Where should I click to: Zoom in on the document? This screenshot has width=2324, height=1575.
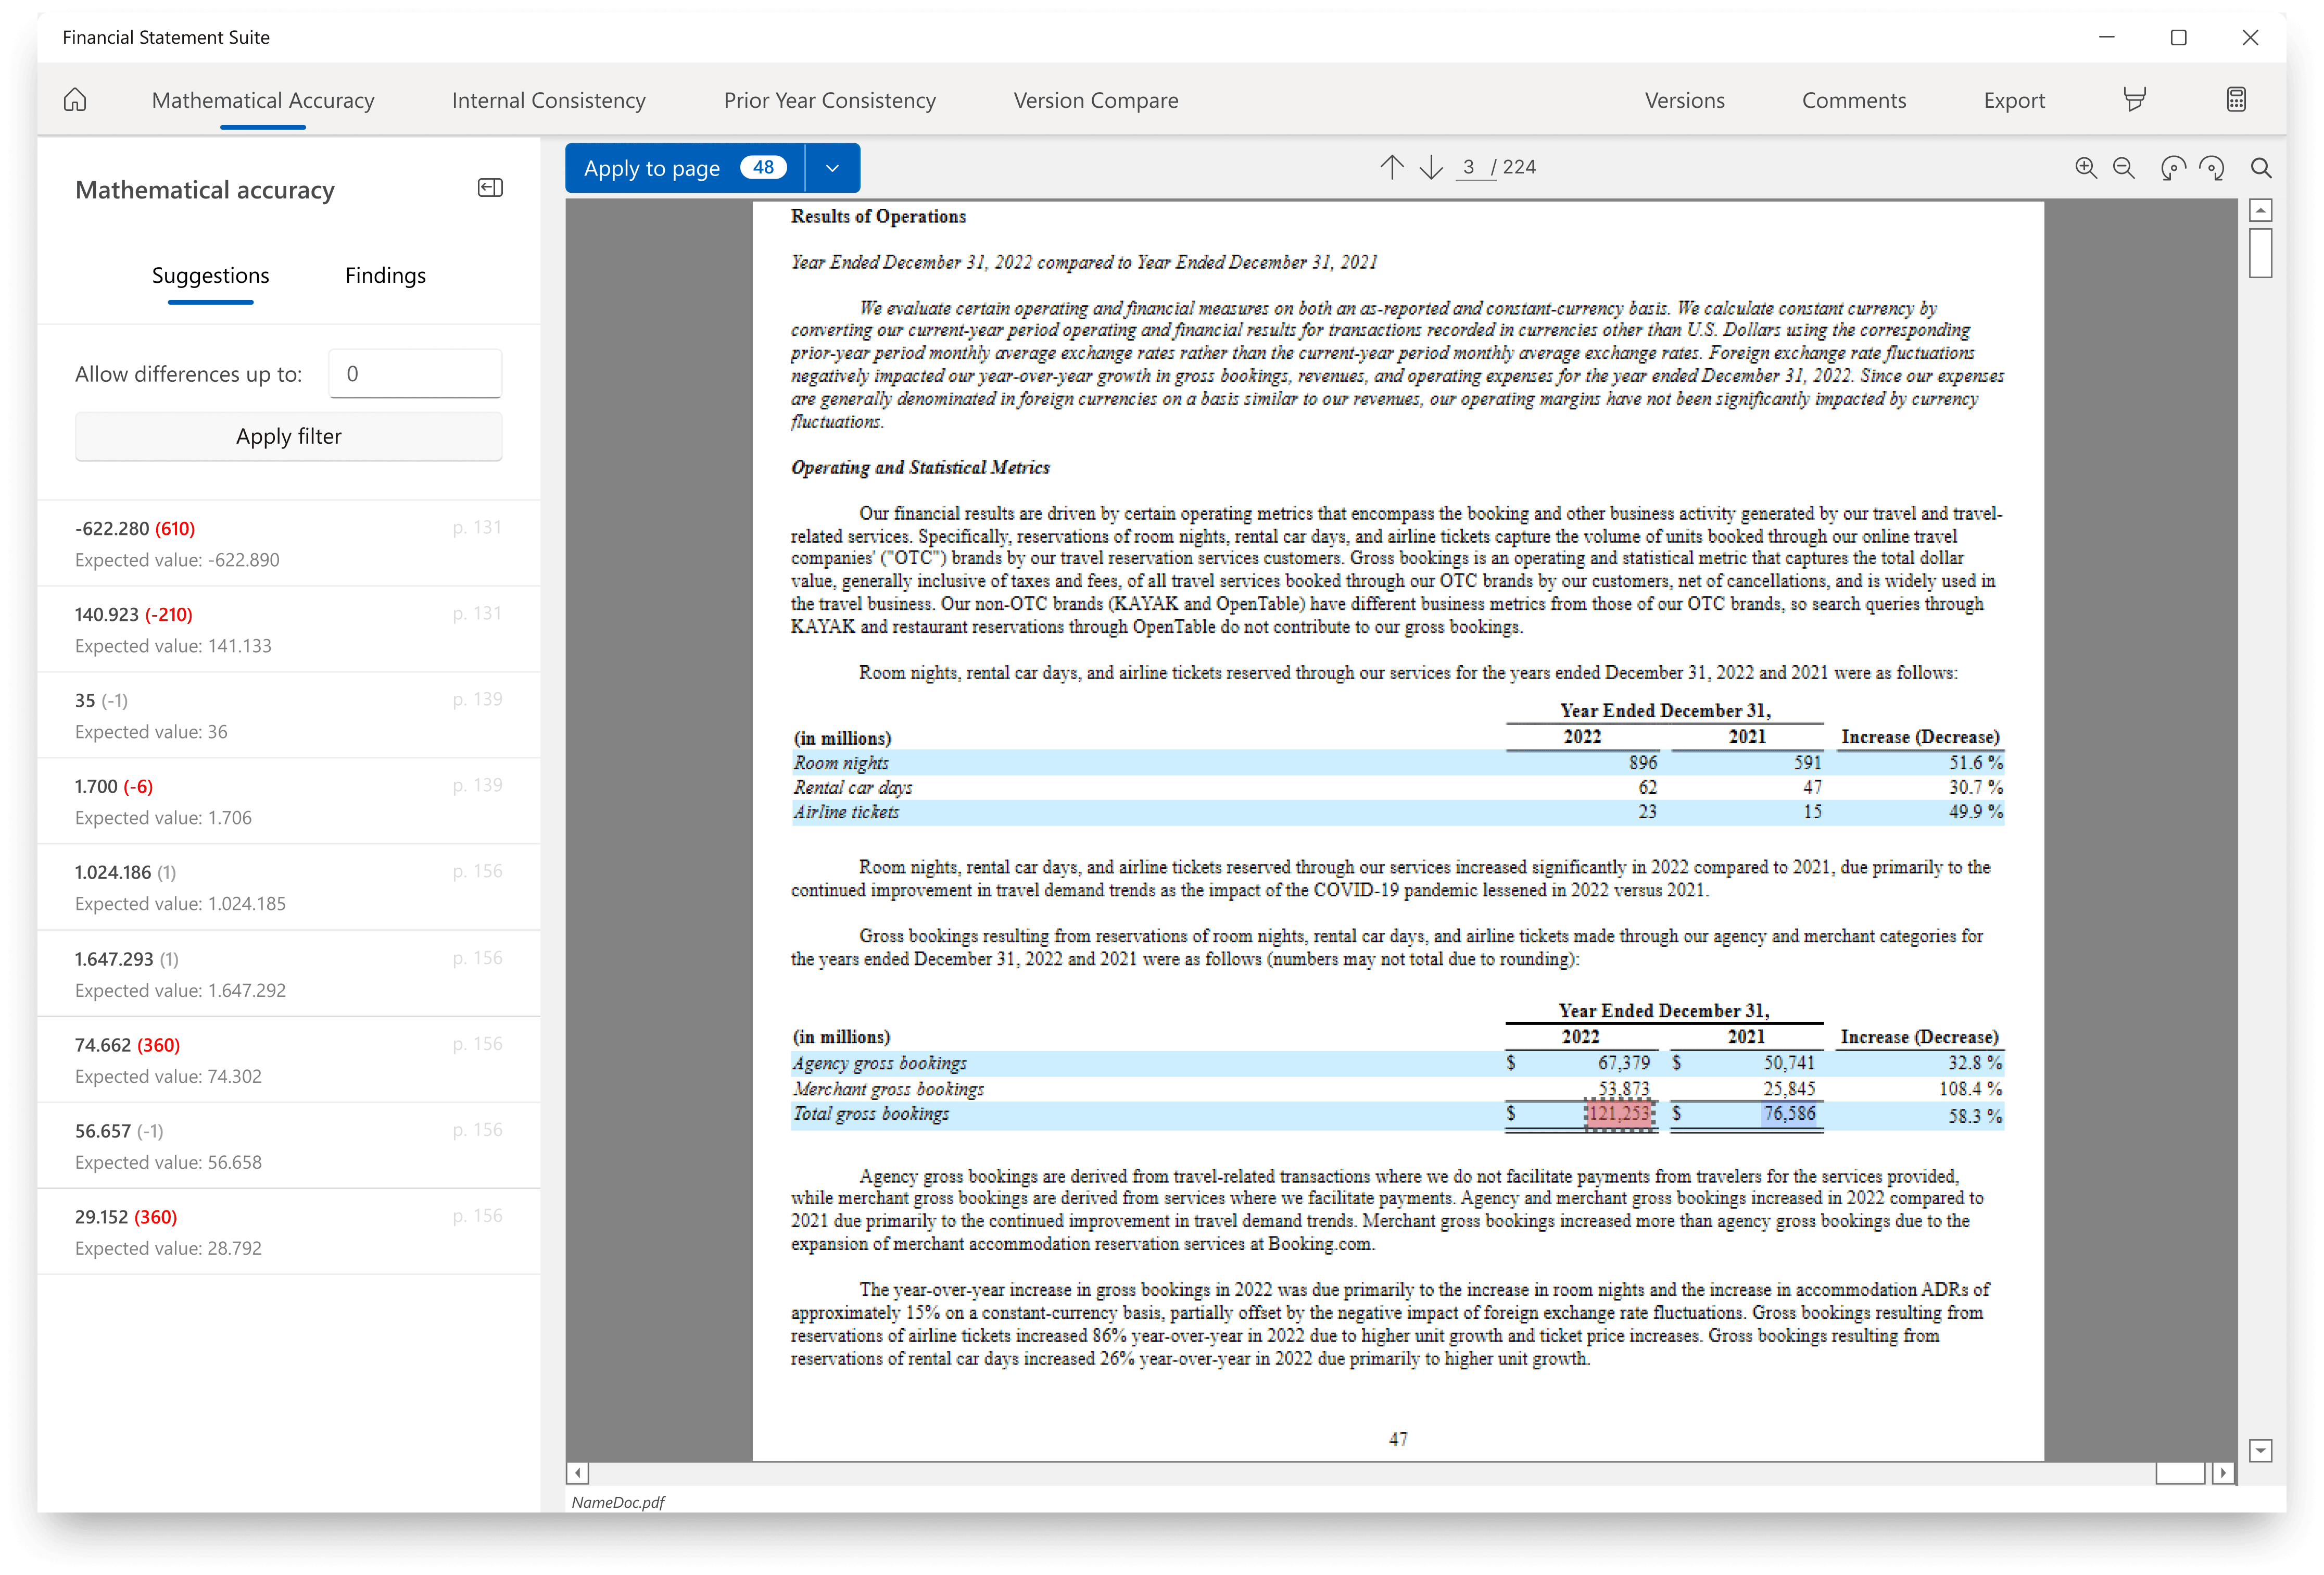coord(2085,168)
